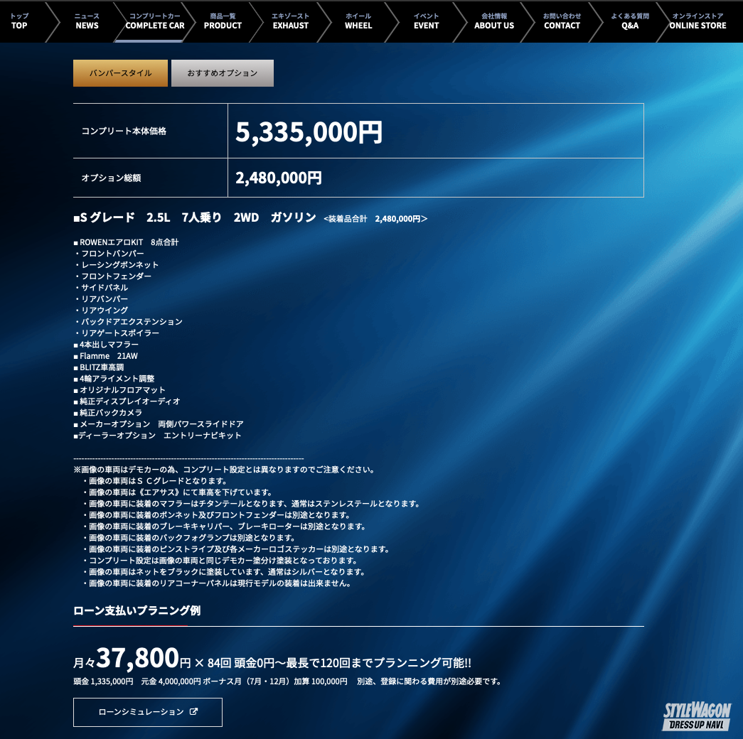Open the NEWS navigation item
The image size is (743, 739).
coord(87,21)
